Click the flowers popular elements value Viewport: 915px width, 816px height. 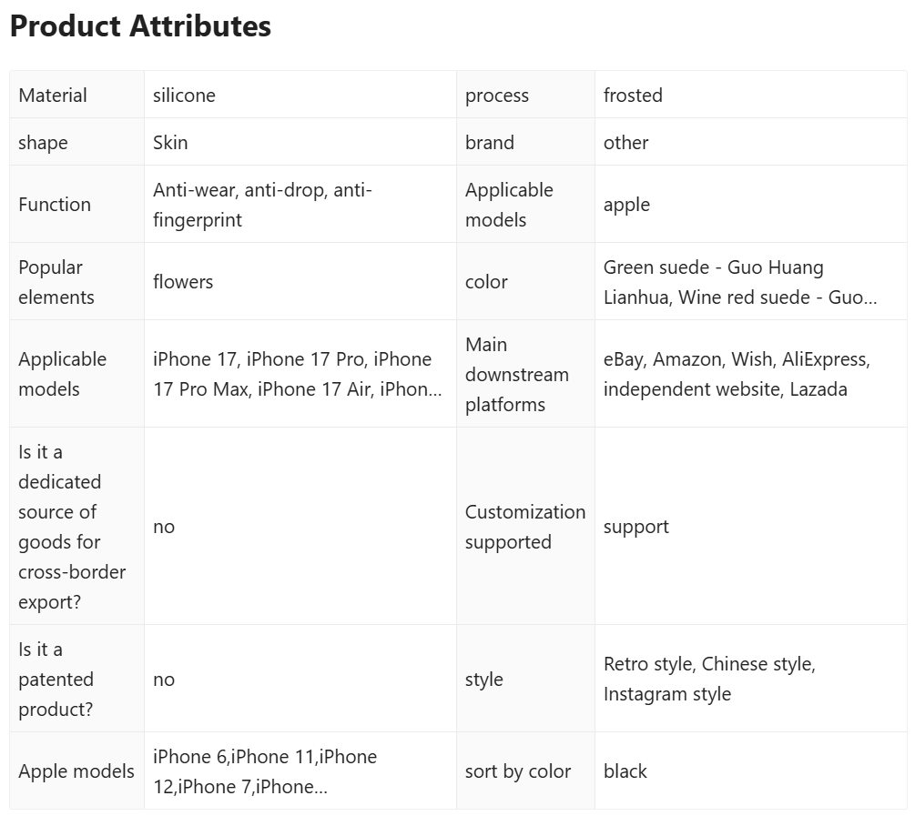tap(183, 282)
